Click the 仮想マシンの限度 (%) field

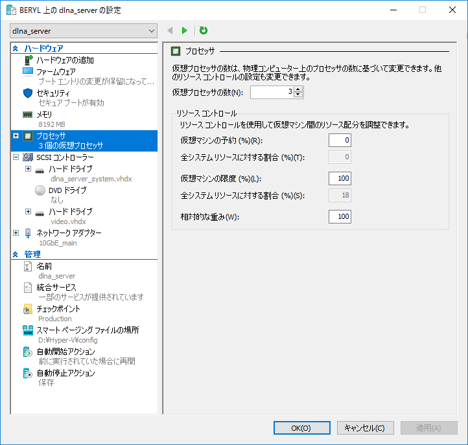point(340,178)
